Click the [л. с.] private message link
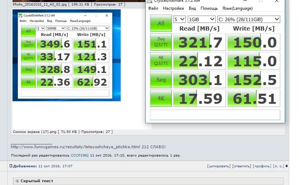Viewport: 299px width, 185px height. 278,166
